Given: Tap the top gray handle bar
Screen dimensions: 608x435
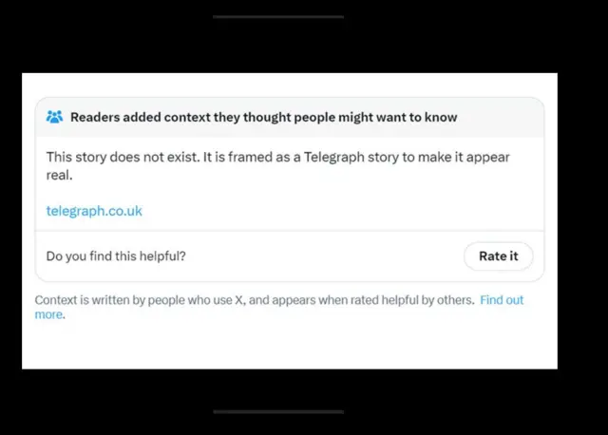Looking at the screenshot, I should pyautogui.click(x=278, y=16).
